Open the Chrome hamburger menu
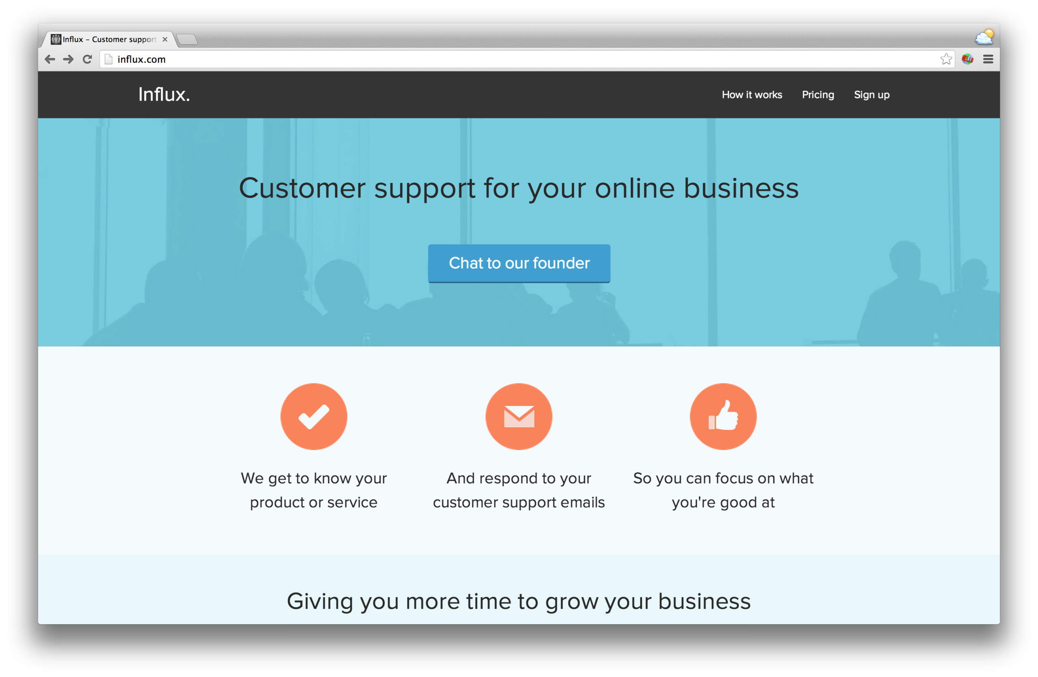Image resolution: width=1038 pixels, height=677 pixels. click(x=988, y=59)
